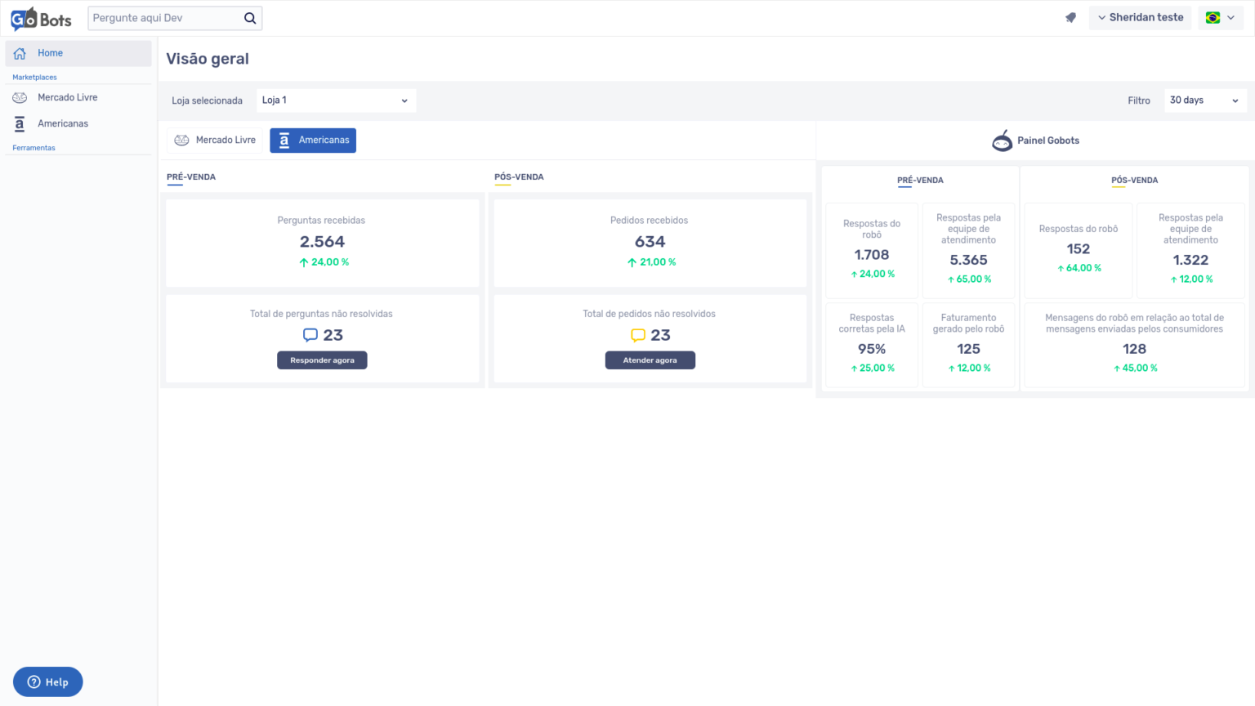This screenshot has height=706, width=1255.
Task: Click the 65,00 % growth value
Action: pos(974,279)
